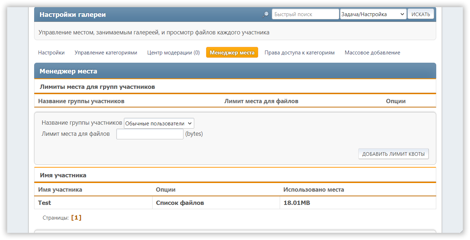The height and width of the screenshot is (240, 470).
Task: Click the Страницы: pagination label
Action: (56, 217)
